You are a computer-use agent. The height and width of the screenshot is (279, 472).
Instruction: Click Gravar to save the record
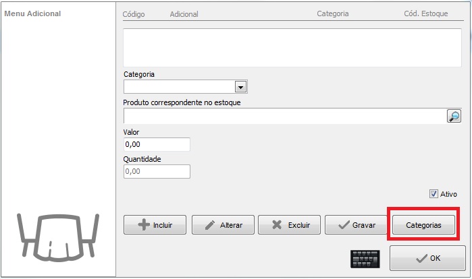click(x=355, y=225)
